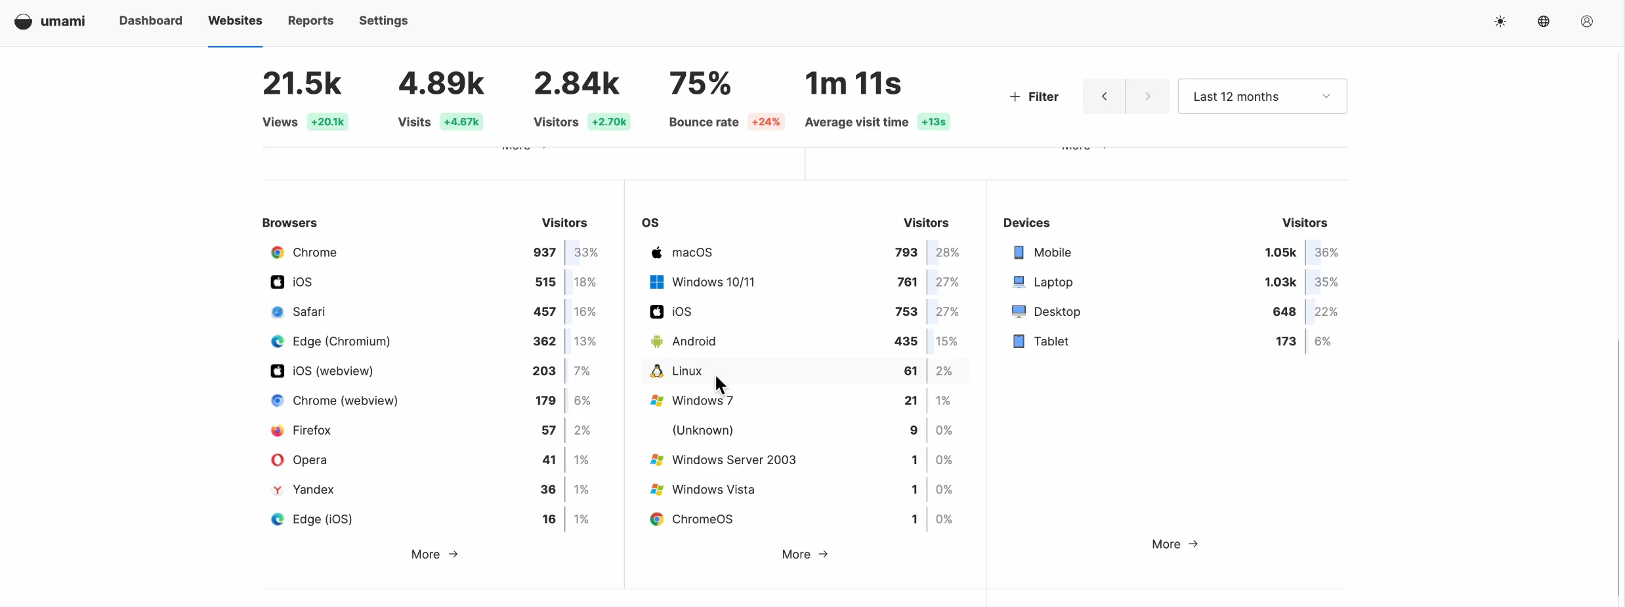Click the iOS browser icon in Browsers
The image size is (1625, 607).
[x=278, y=282]
